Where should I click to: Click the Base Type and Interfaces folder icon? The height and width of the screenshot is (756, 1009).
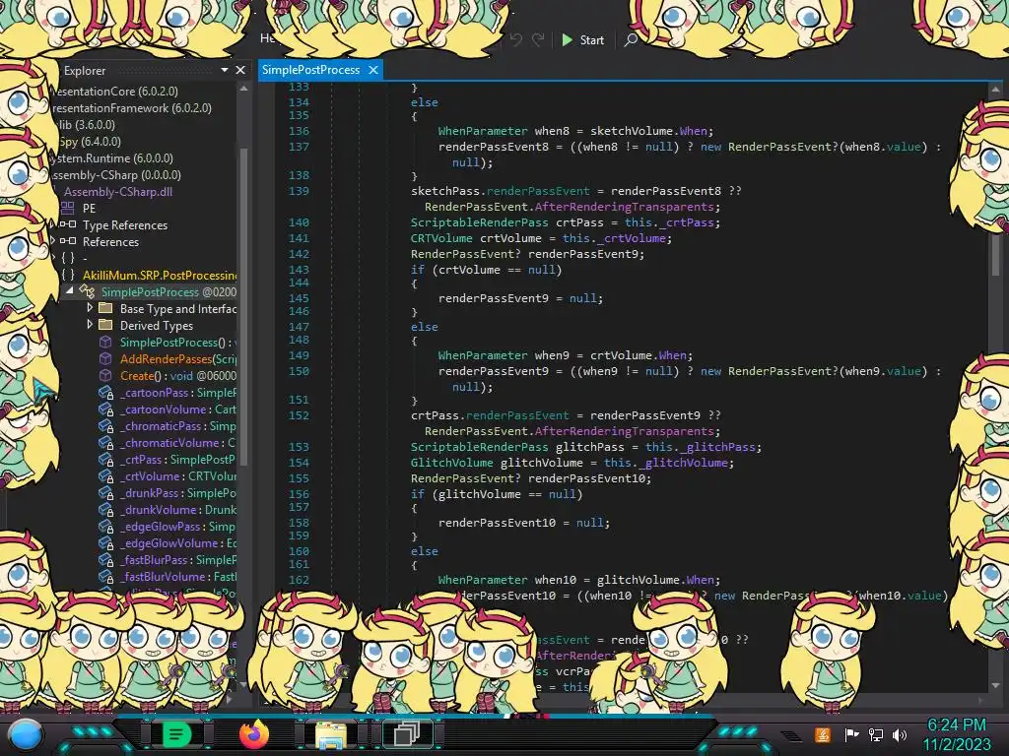(105, 308)
